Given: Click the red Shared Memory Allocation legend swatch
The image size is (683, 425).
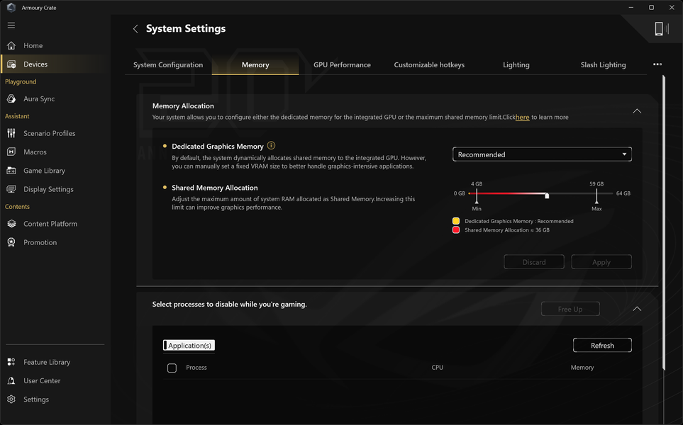Looking at the screenshot, I should [x=456, y=230].
